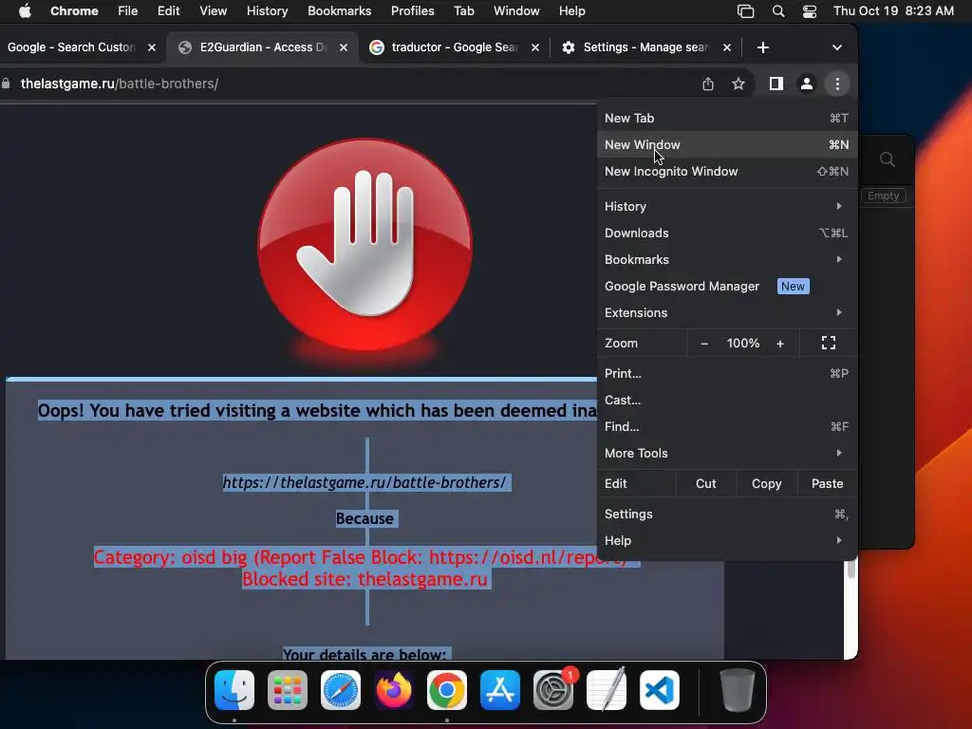
Task: Open System Settings from the Dock
Action: click(x=553, y=690)
